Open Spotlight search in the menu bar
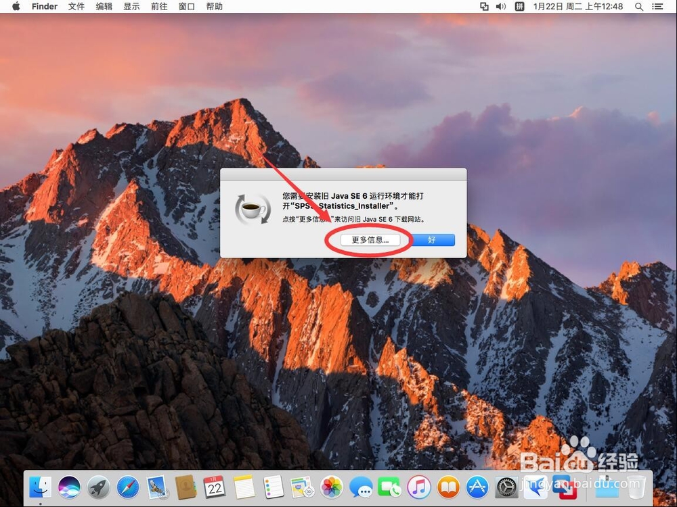677x507 pixels. [x=639, y=7]
